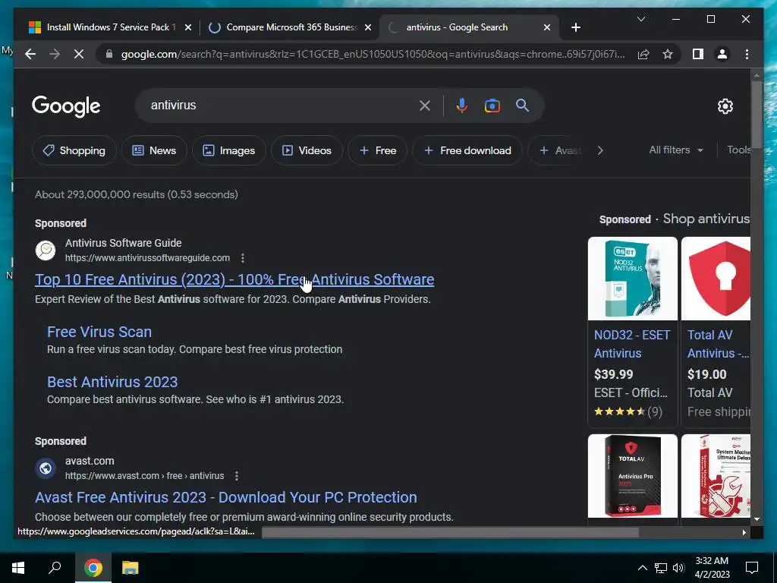Screen dimensions: 777x583
Task: Open NOD32 - ESET Antivirus product link
Action: [632, 344]
